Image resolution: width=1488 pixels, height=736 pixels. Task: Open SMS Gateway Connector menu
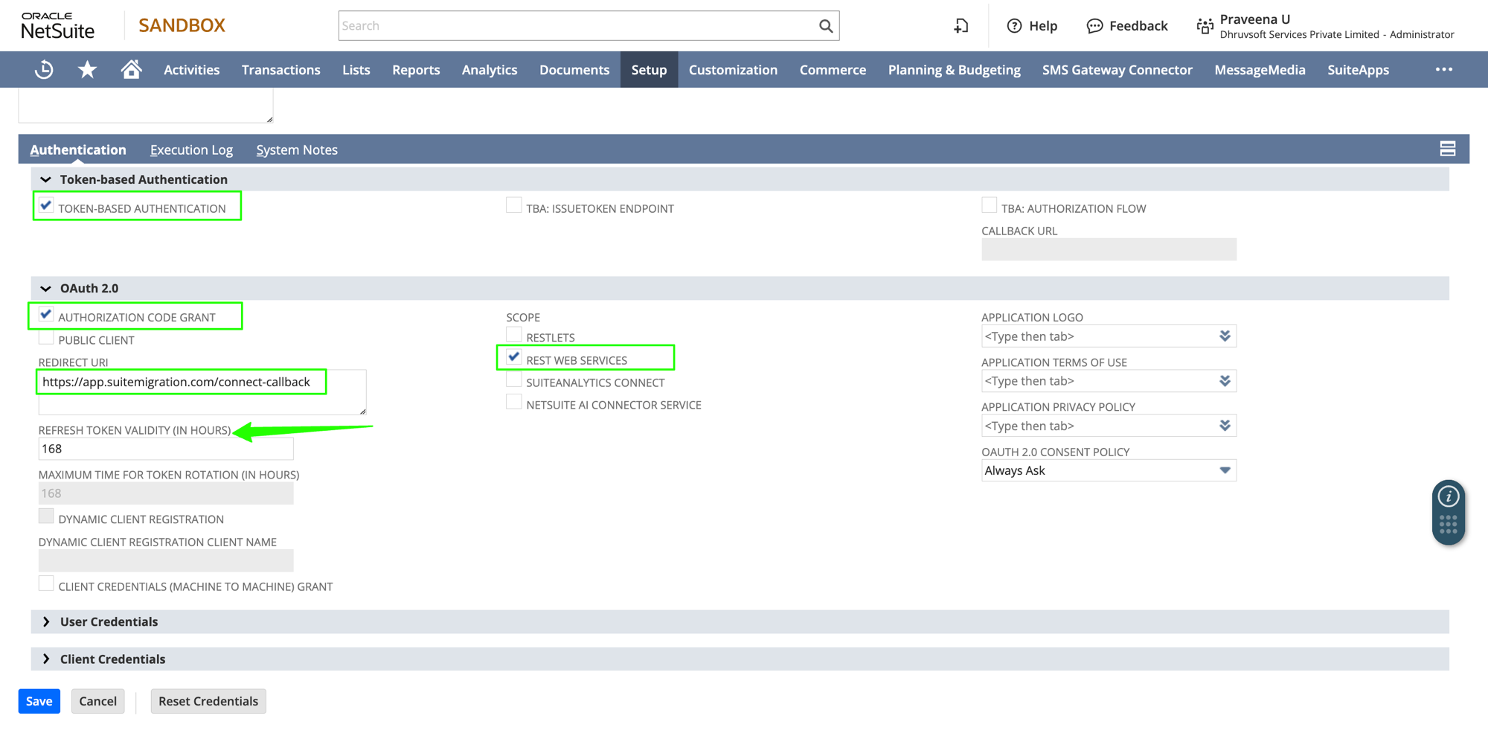coord(1117,70)
